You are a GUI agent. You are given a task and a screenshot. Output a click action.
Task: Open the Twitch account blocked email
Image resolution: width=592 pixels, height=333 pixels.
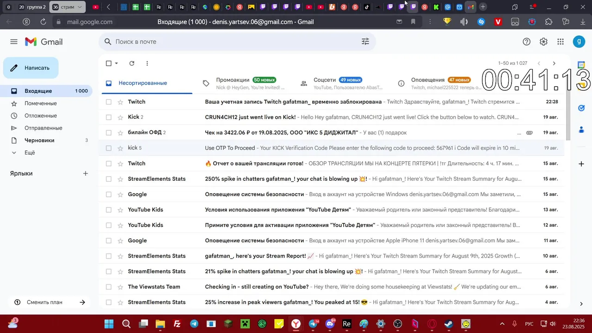(x=331, y=102)
